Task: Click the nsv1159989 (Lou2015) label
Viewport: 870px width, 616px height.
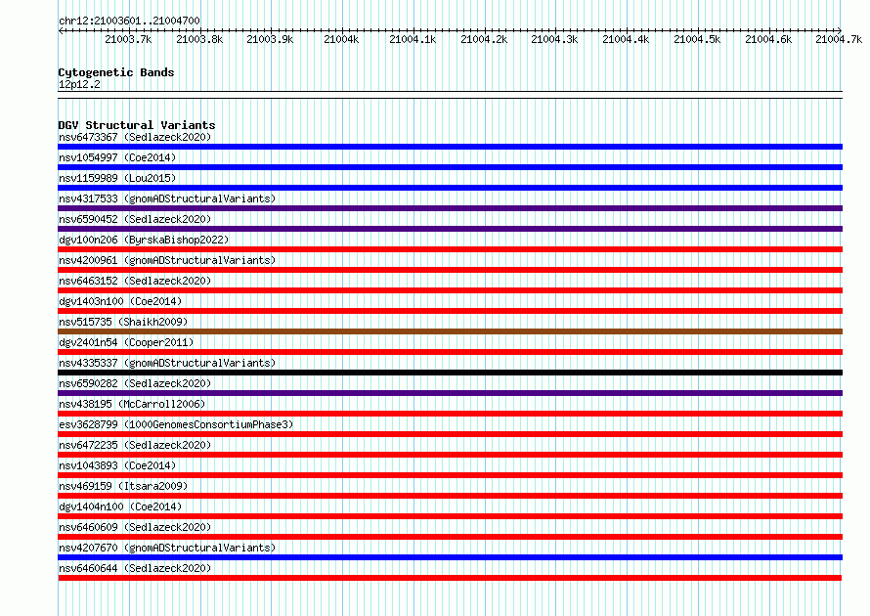Action: click(117, 178)
